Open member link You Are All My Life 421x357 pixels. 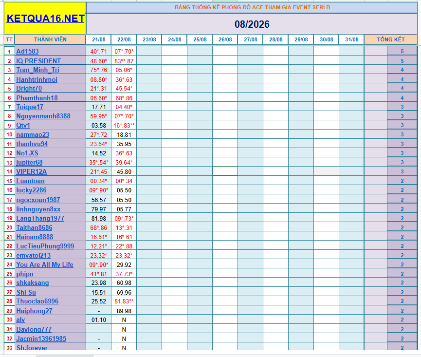(45, 264)
